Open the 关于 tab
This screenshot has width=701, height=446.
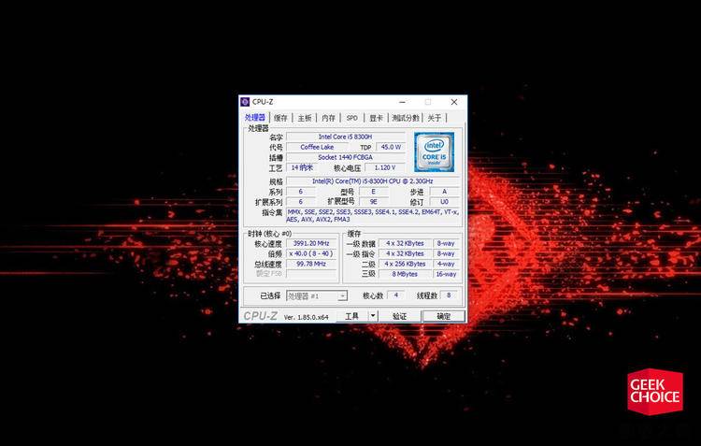pos(434,118)
